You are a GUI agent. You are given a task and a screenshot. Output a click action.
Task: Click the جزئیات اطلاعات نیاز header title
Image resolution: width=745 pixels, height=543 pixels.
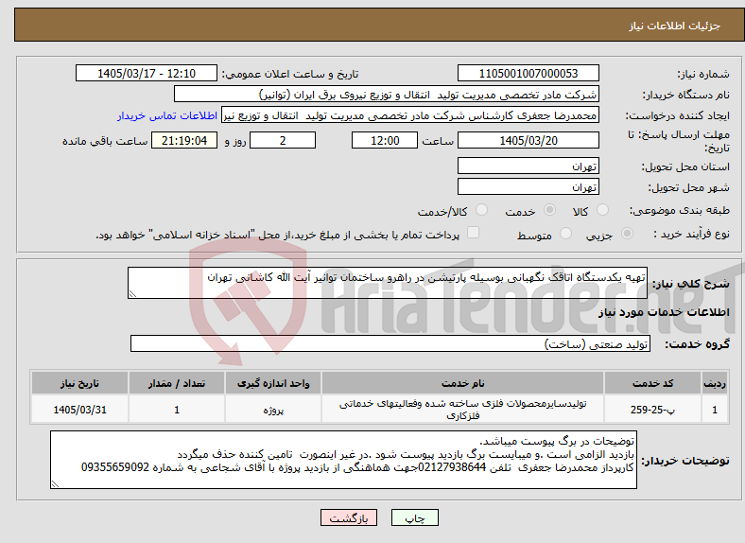[675, 26]
